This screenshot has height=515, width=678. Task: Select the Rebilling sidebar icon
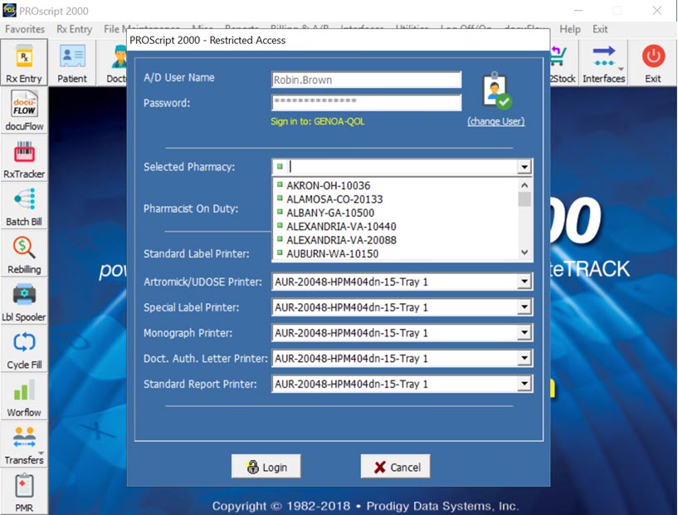(24, 254)
